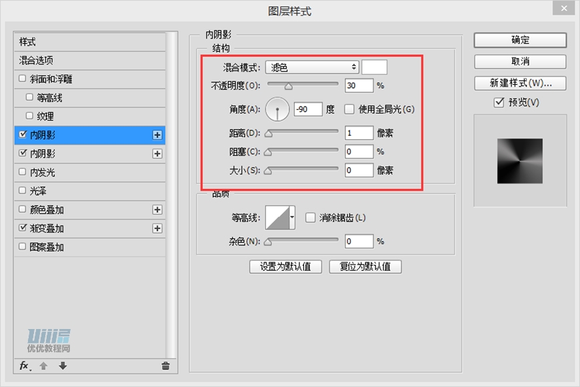Click the 大小 slider handle
Image resolution: width=580 pixels, height=387 pixels.
click(x=268, y=171)
